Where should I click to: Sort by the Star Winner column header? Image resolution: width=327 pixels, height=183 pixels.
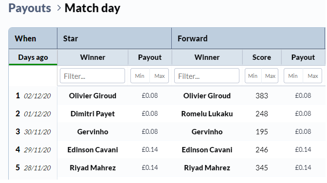point(92,57)
